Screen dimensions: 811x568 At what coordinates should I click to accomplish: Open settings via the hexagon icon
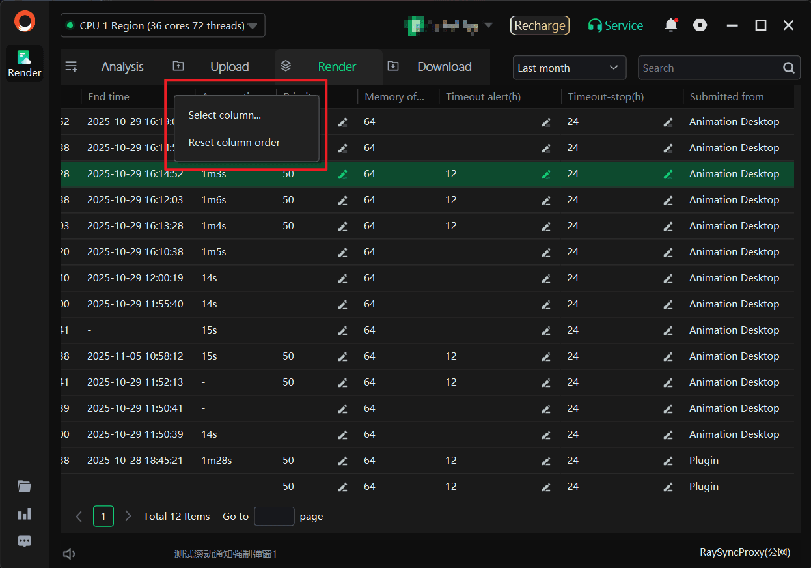[x=700, y=25]
